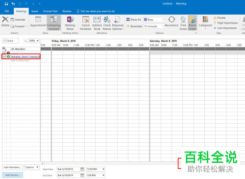This screenshot has height=179, width=245.
Task: Set the meeting Recurrence
Action: (171, 22)
